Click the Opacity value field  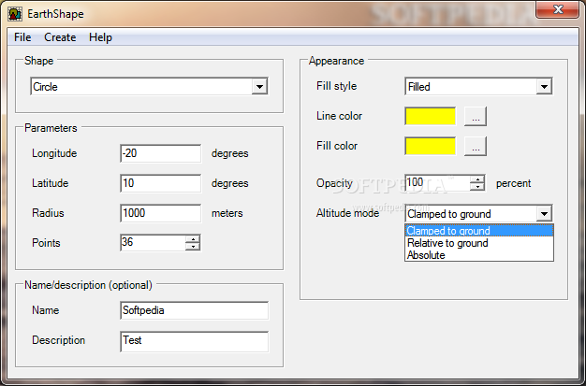437,183
